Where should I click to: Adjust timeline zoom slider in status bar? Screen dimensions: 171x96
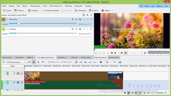coord(157,93)
